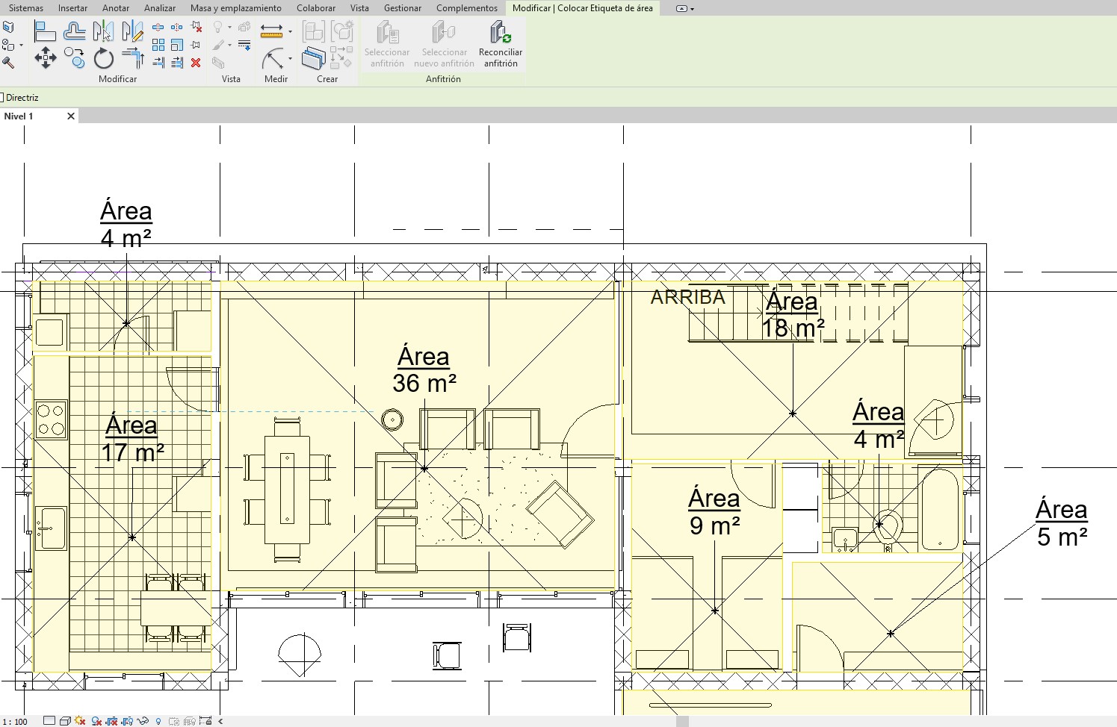Click the Trim/Extend to Corner tool
Screen dimensions: 1117x727
(x=132, y=57)
